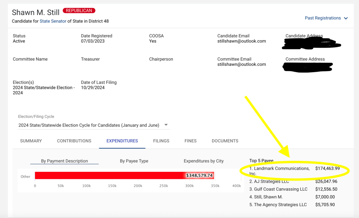Click the Republican party badge

point(79,11)
